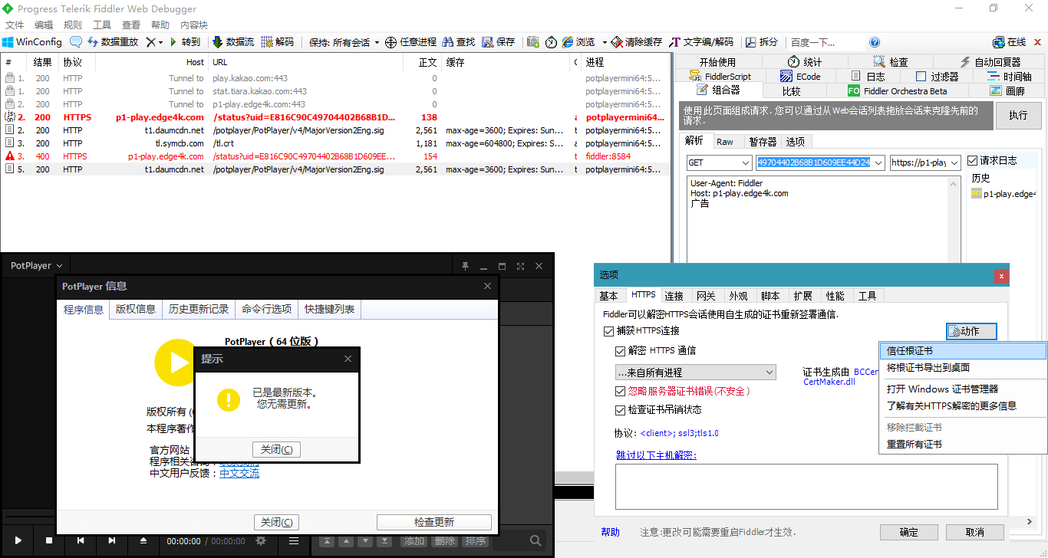Image resolution: width=1048 pixels, height=558 pixels.
Task: Click the 任意进程 process picker icon
Action: [x=391, y=42]
